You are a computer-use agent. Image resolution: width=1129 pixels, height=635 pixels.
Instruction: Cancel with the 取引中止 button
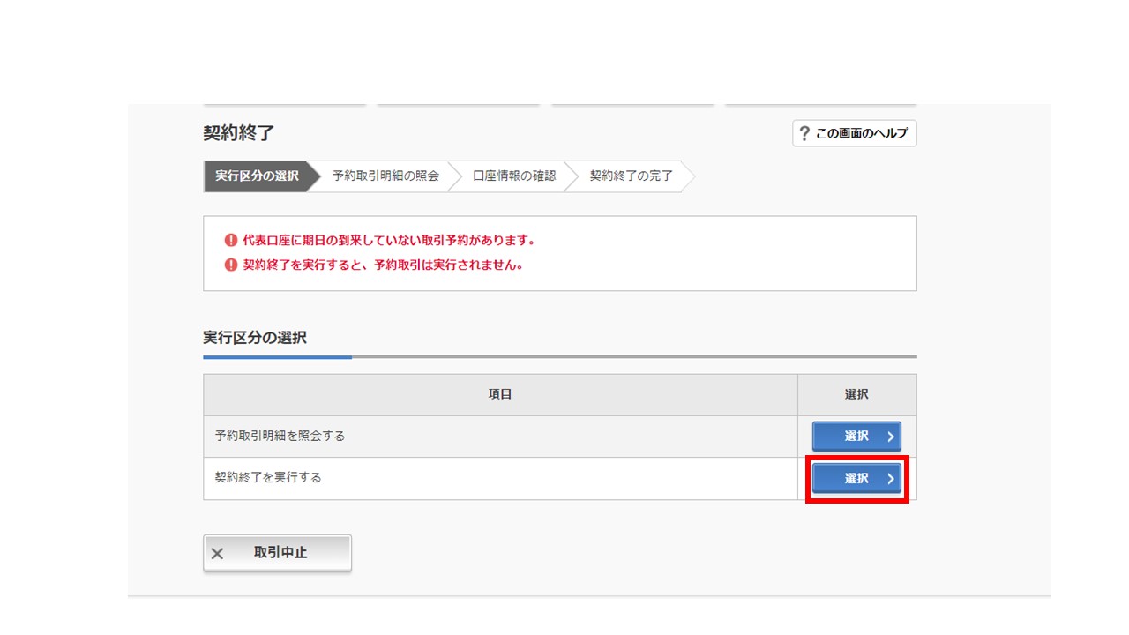tap(277, 553)
